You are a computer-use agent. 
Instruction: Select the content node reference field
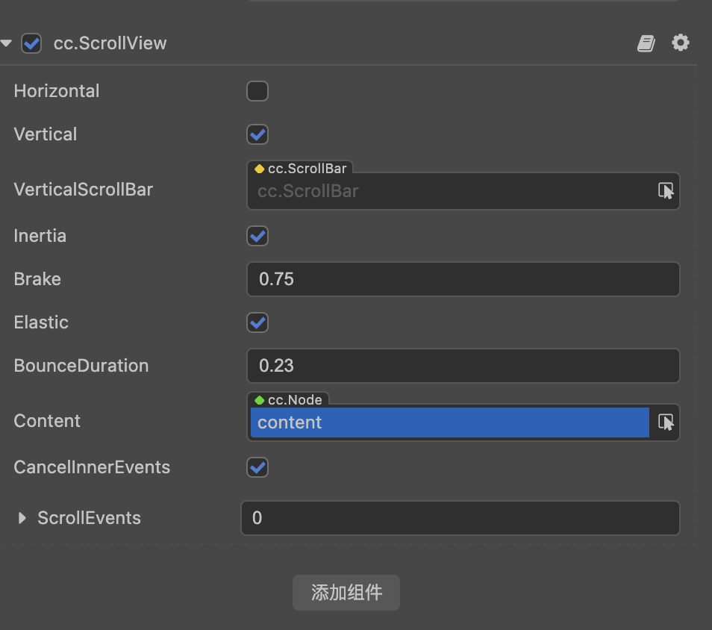(x=449, y=422)
